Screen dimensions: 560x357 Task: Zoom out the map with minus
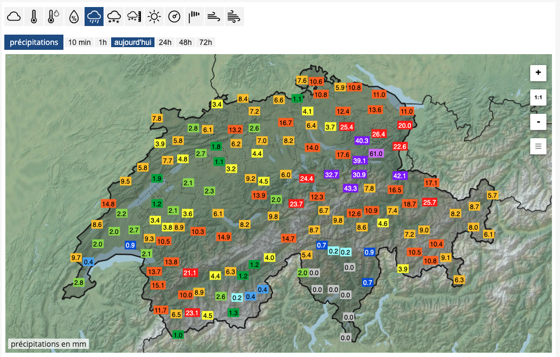tap(538, 122)
